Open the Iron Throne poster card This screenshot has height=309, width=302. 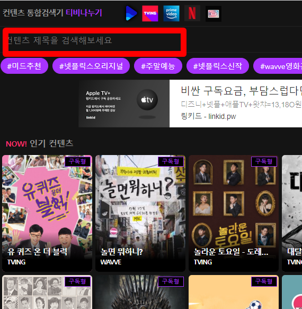(140, 292)
